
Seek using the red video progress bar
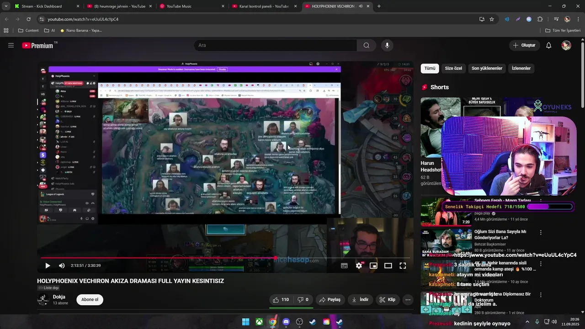pos(225,258)
